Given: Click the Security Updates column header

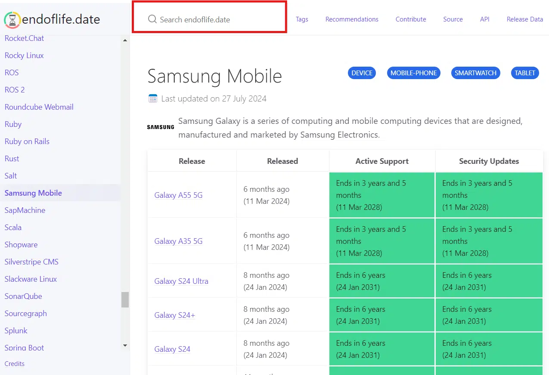Looking at the screenshot, I should (489, 161).
